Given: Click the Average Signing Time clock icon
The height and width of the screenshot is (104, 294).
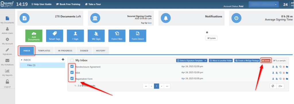Looking at the screenshot, I should tap(236, 18).
